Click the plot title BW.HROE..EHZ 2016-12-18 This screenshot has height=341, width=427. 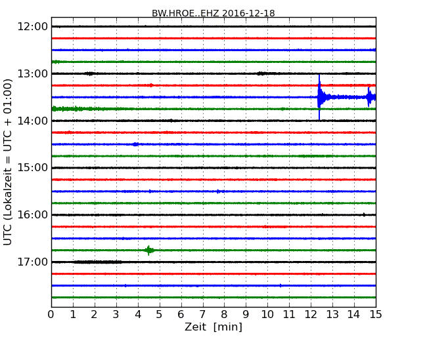click(x=213, y=13)
